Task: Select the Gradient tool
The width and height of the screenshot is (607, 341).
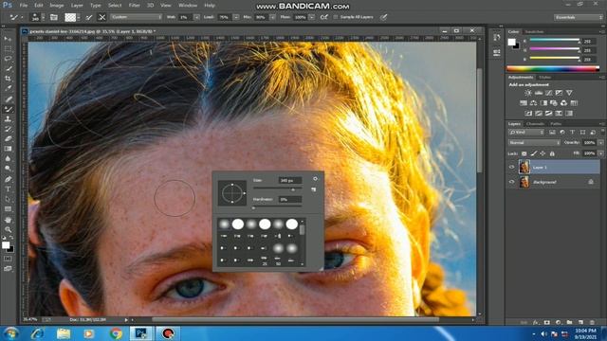Action: coord(8,149)
